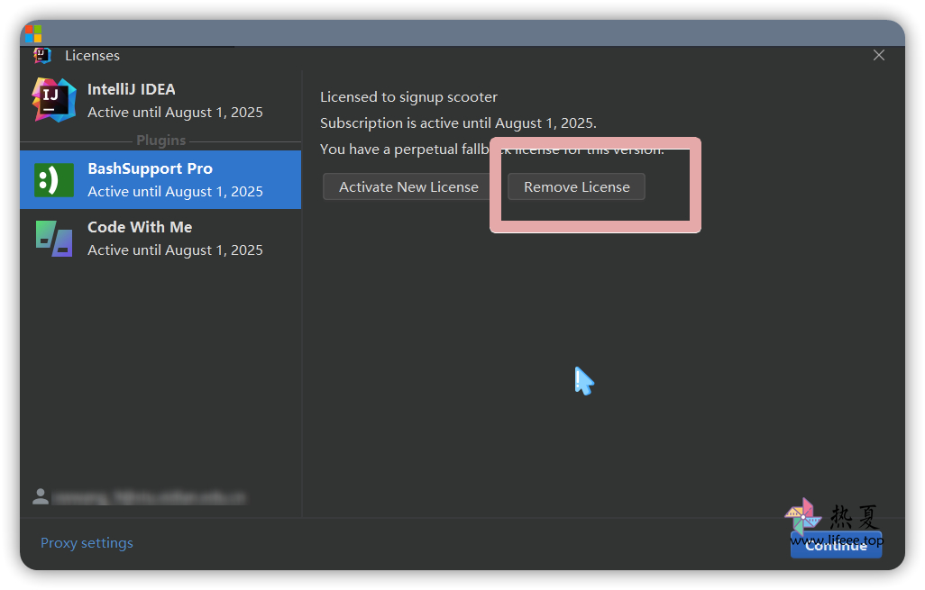Close the Licenses dialog

(x=879, y=56)
